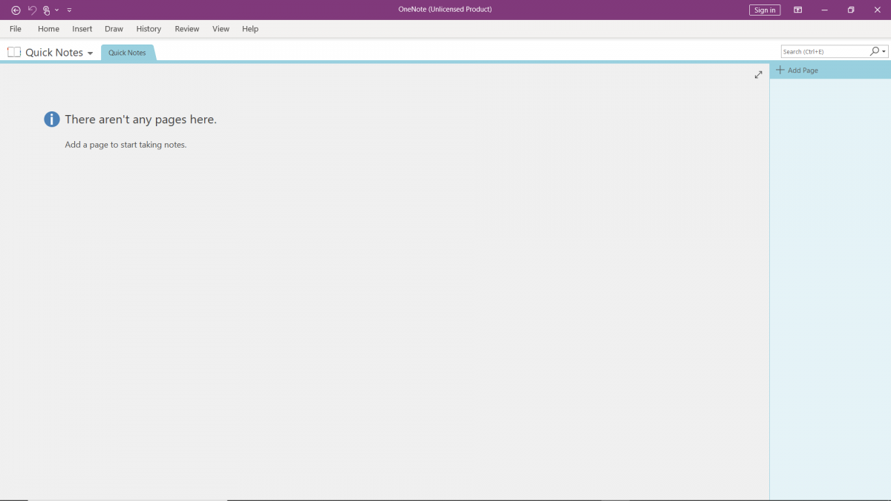The height and width of the screenshot is (501, 891).
Task: Click the Back navigation arrow icon
Action: pos(15,10)
